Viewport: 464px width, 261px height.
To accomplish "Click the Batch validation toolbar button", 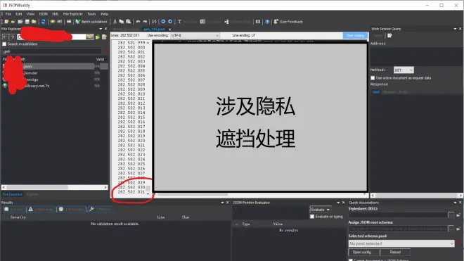I will pos(91,22).
